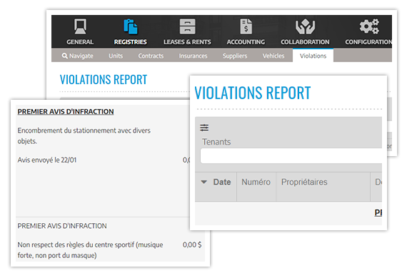
Task: Sort by Propriétaires column header
Action: [x=304, y=182]
